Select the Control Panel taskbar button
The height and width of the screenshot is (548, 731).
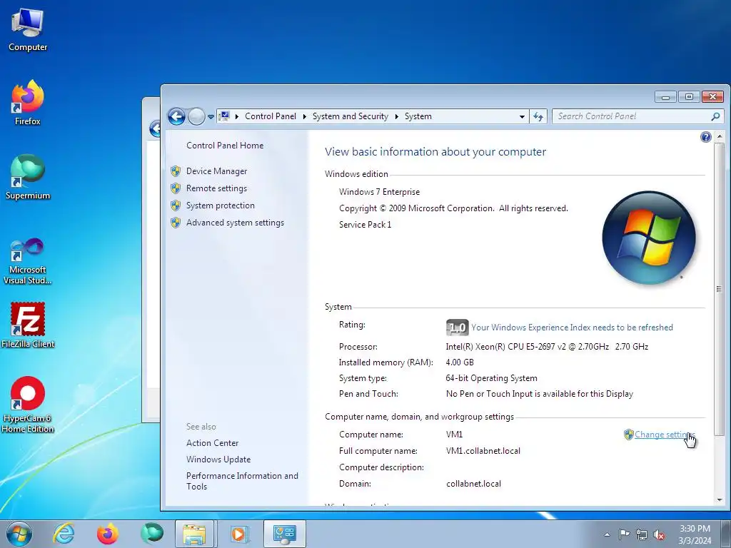coord(284,534)
